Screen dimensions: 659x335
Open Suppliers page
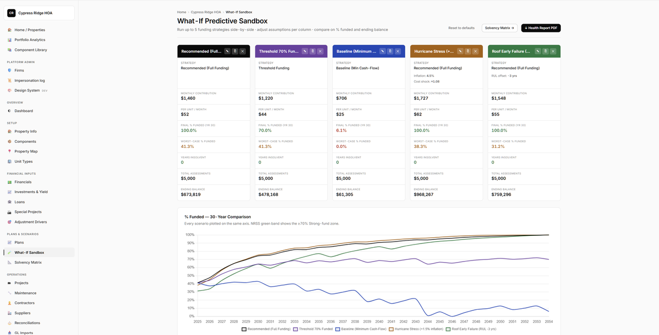click(39, 313)
